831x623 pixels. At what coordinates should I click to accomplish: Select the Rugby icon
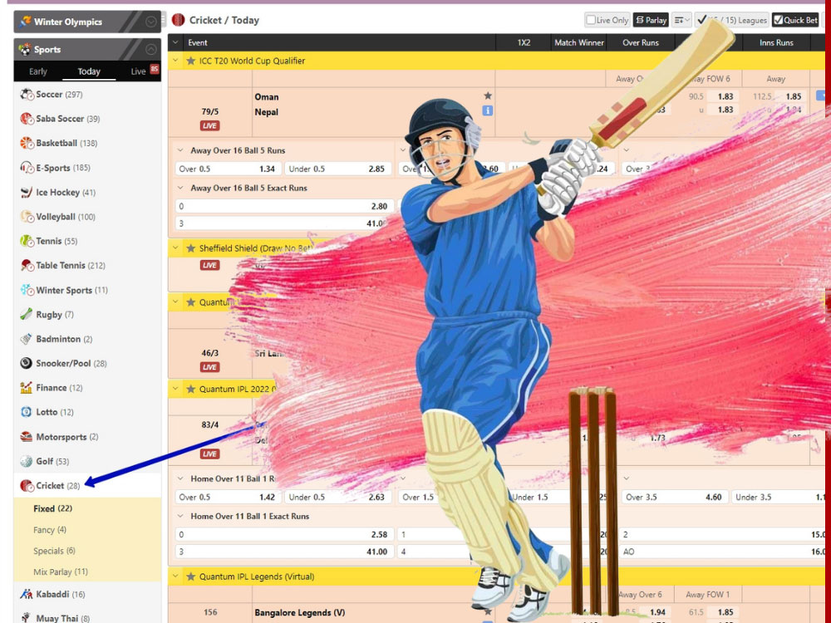pyautogui.click(x=27, y=315)
